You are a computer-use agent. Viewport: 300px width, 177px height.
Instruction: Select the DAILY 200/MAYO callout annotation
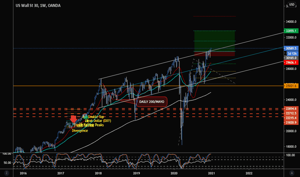click(x=152, y=102)
